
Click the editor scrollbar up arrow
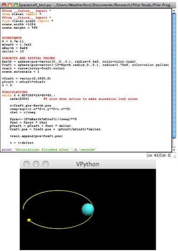174,10
